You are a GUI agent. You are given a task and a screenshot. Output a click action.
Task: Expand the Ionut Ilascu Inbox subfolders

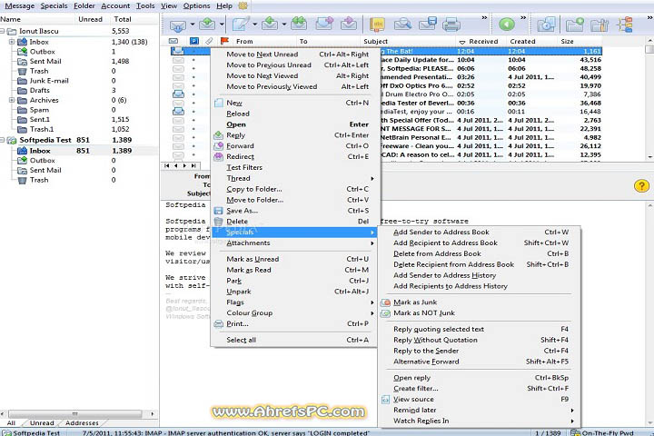pos(12,42)
